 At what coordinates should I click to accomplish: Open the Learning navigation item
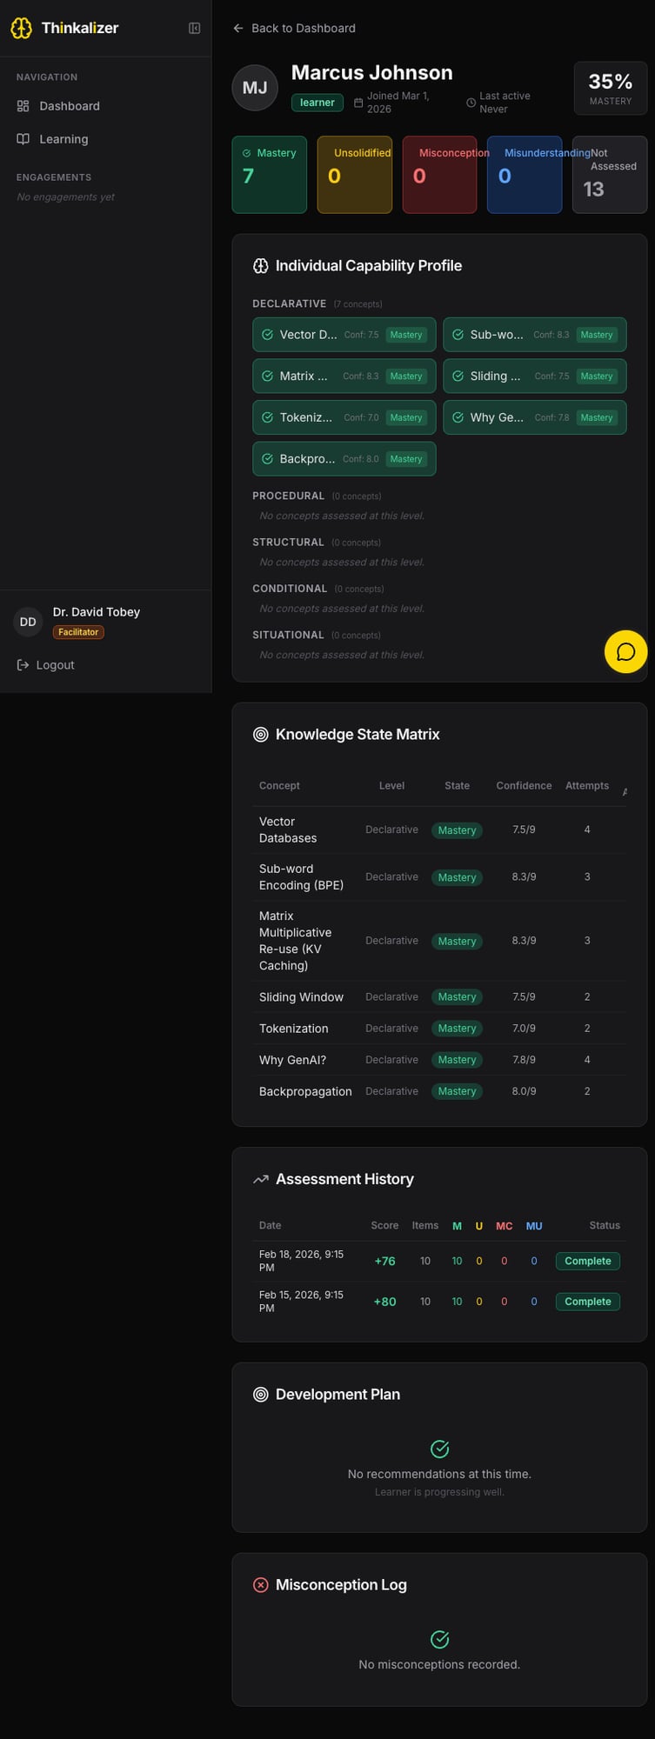(63, 139)
